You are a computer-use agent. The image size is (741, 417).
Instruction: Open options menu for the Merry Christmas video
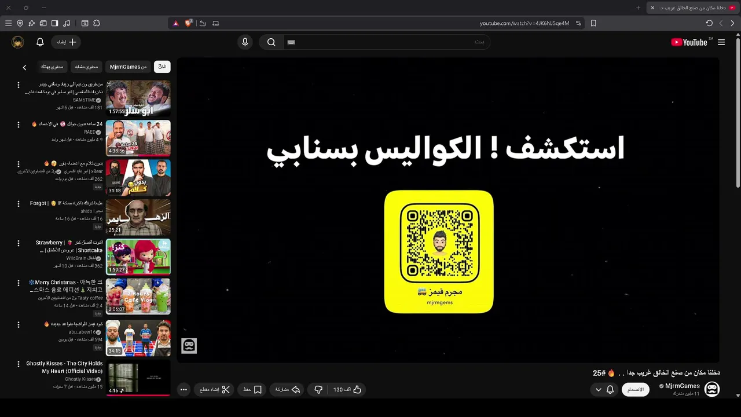coord(18,283)
